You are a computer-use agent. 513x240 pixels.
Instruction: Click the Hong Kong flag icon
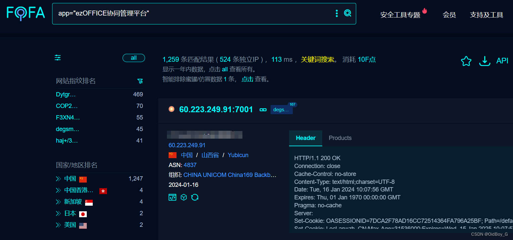(103, 191)
